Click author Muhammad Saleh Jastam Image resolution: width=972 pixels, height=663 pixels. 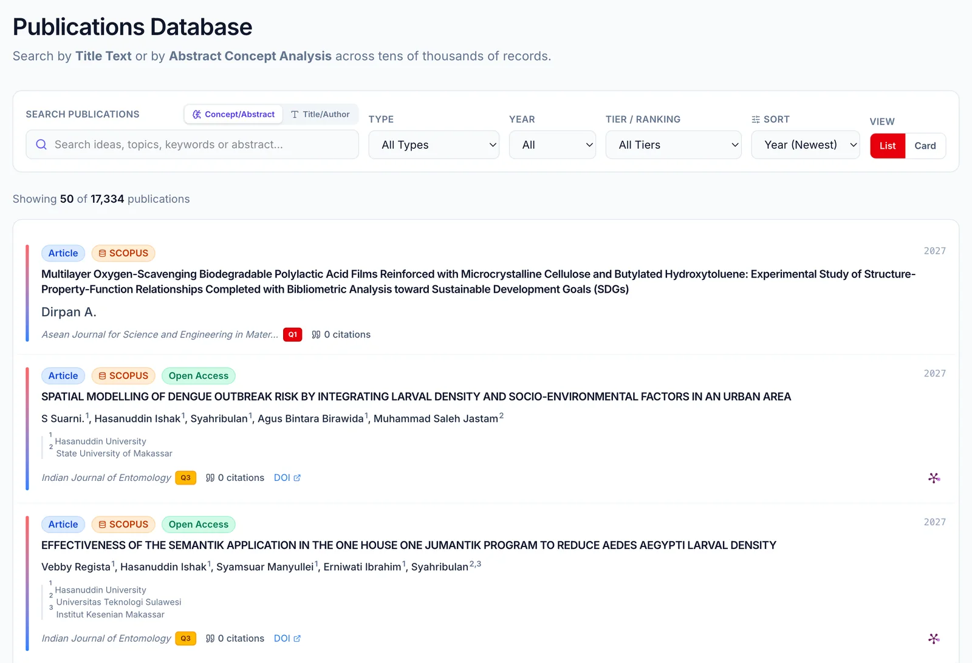[x=436, y=418]
